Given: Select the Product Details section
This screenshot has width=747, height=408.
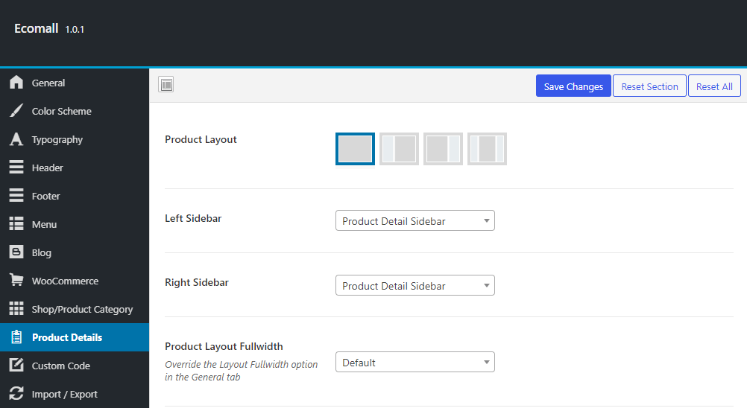Looking at the screenshot, I should click(x=75, y=337).
